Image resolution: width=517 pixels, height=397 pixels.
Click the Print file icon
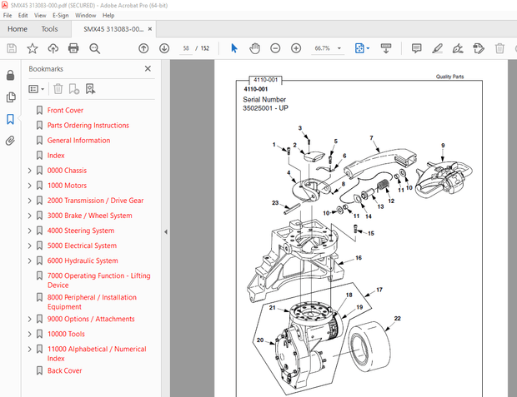(73, 48)
